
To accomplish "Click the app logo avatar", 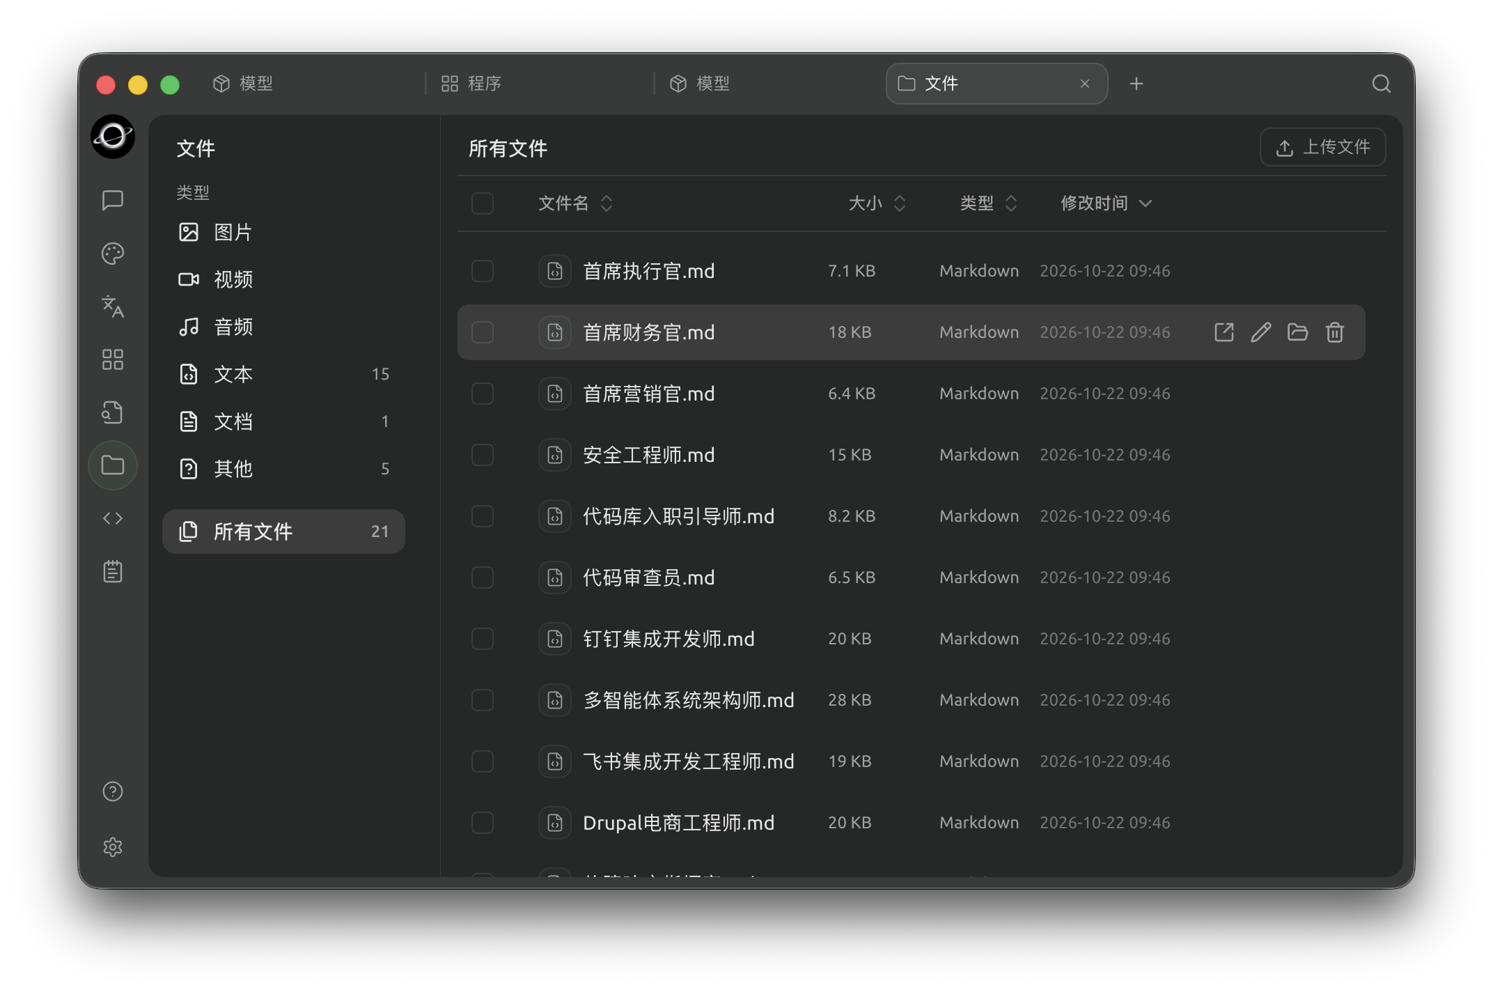I will point(112,137).
